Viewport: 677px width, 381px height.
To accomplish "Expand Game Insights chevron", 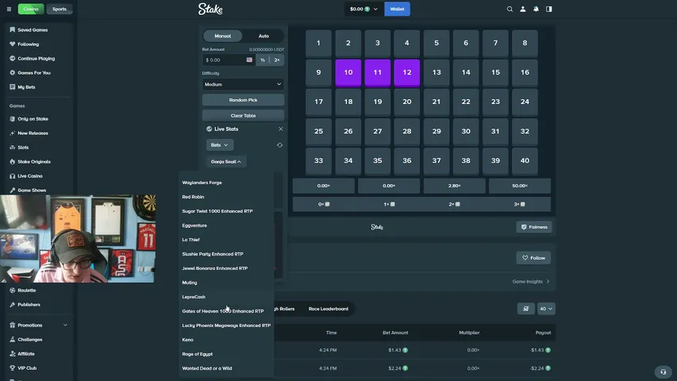I will (548, 282).
